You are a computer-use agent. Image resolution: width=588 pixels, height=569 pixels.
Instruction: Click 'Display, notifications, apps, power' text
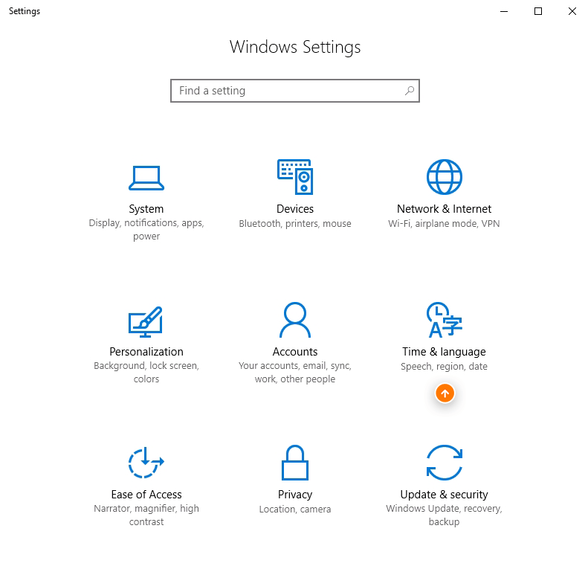(x=146, y=230)
